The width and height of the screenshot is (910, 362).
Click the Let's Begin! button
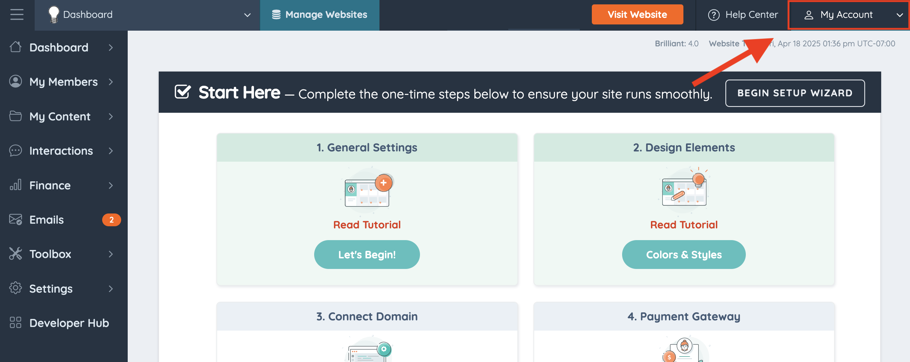click(x=367, y=254)
